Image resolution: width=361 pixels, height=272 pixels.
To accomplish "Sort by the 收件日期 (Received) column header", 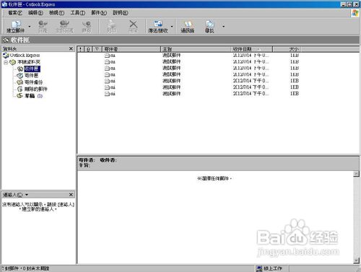I will point(252,49).
